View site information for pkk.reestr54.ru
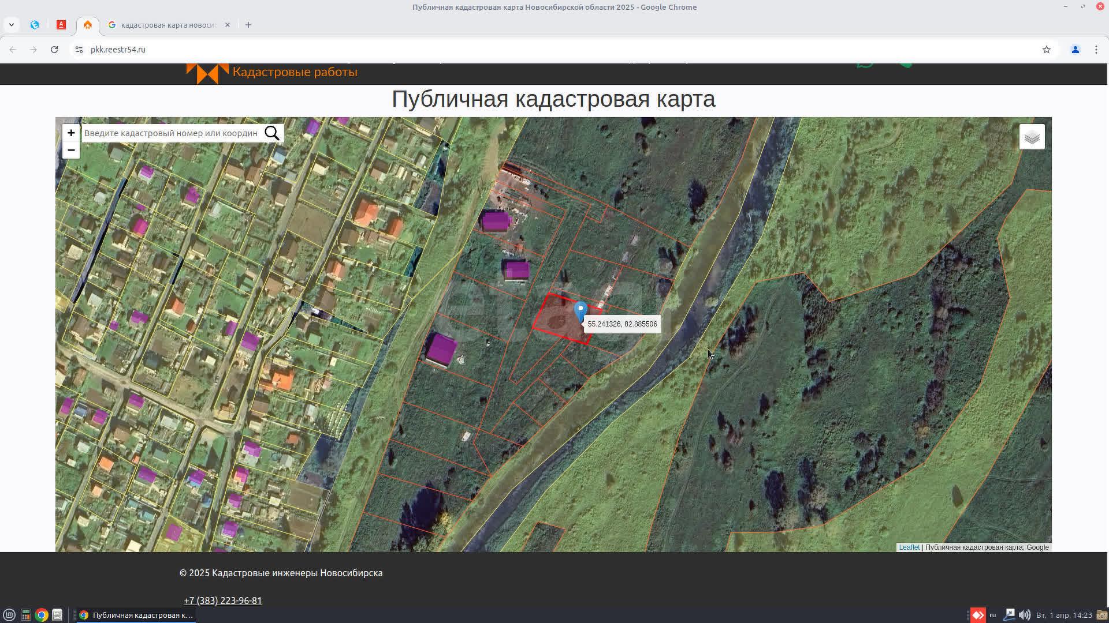 coord(79,50)
